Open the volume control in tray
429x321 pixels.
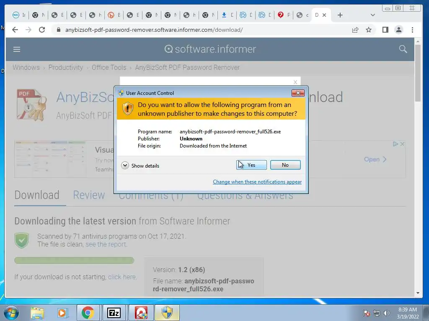pyautogui.click(x=386, y=313)
